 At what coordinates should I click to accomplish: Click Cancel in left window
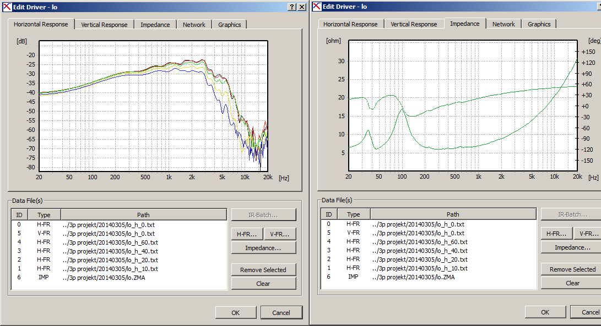click(x=281, y=313)
